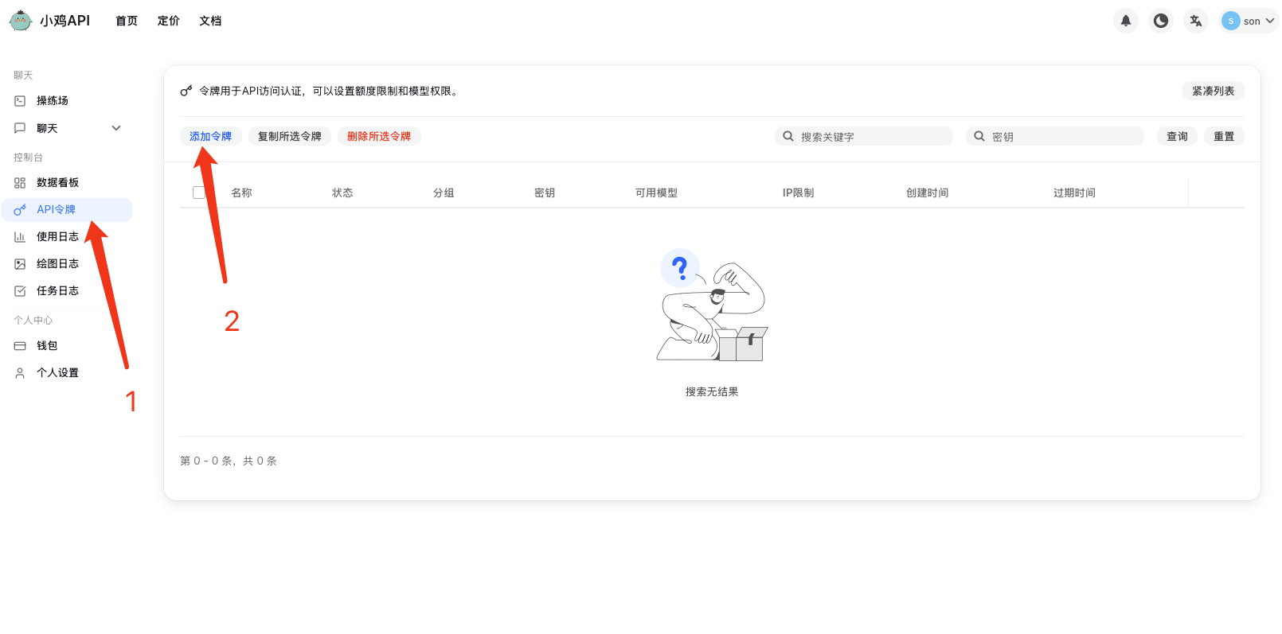Click the key icon beside the token description
The height and width of the screenshot is (634, 1282).
coord(186,91)
